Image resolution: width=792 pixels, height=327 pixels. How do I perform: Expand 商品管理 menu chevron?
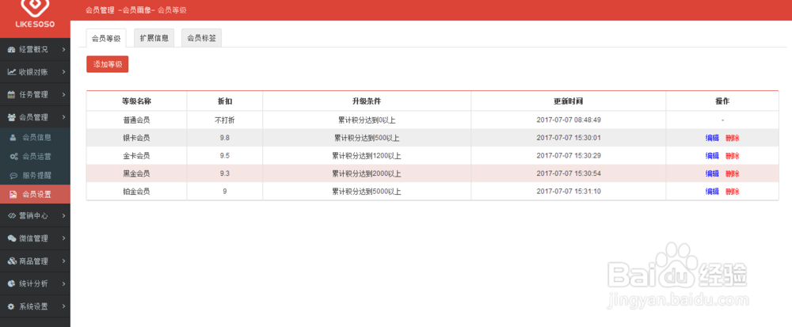pyautogui.click(x=63, y=261)
